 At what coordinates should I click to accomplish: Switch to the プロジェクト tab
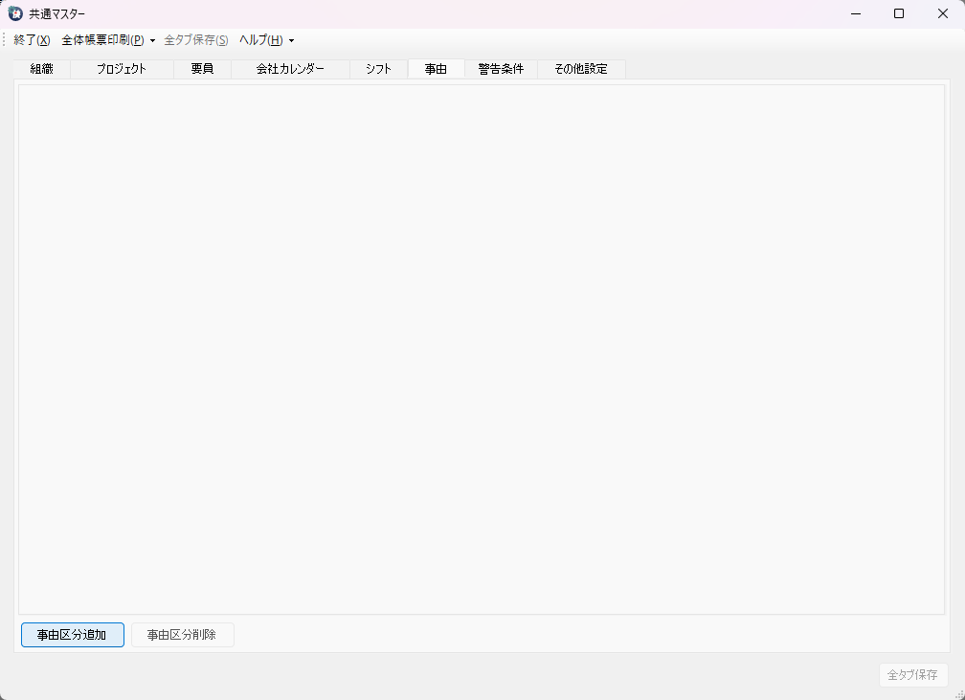point(122,69)
